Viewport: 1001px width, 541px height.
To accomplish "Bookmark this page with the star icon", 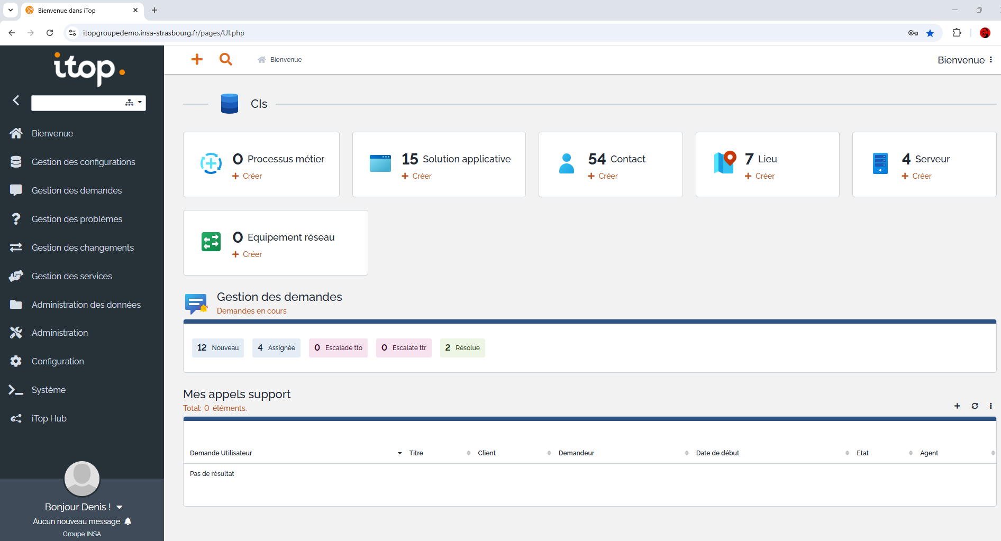I will 930,33.
